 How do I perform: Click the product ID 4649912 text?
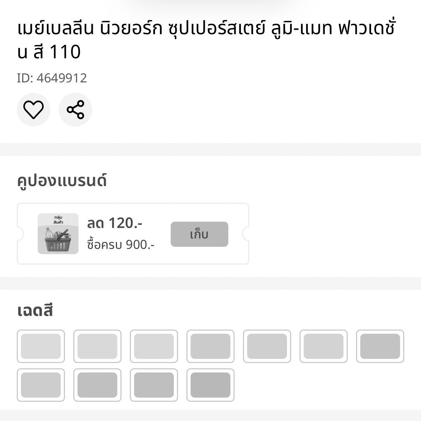52,78
